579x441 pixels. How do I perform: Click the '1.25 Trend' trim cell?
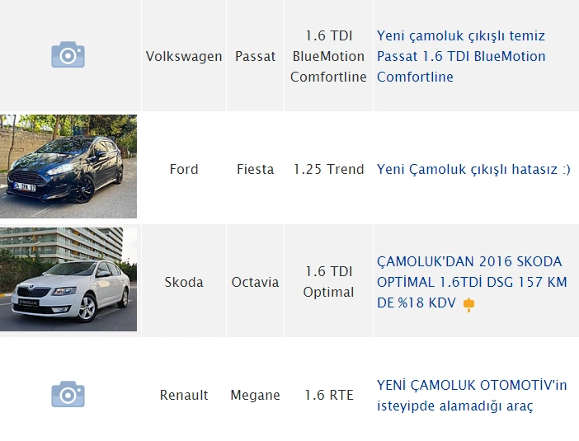[x=328, y=169]
